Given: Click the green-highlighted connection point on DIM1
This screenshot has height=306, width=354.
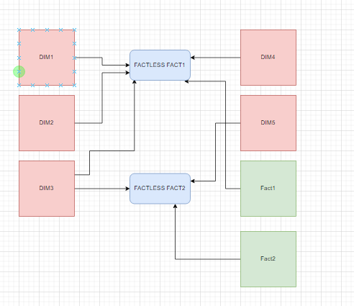Looking at the screenshot, I should (x=19, y=72).
